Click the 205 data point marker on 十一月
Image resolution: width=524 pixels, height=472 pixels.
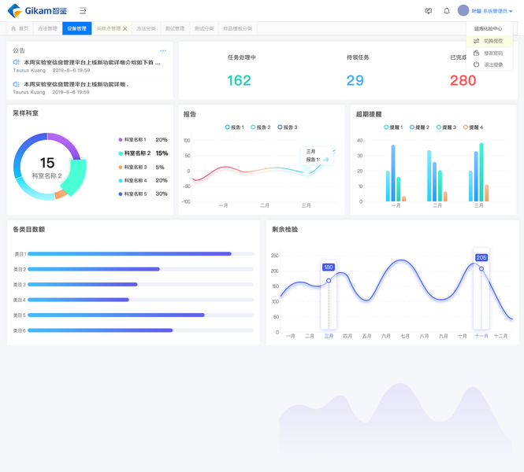481,269
